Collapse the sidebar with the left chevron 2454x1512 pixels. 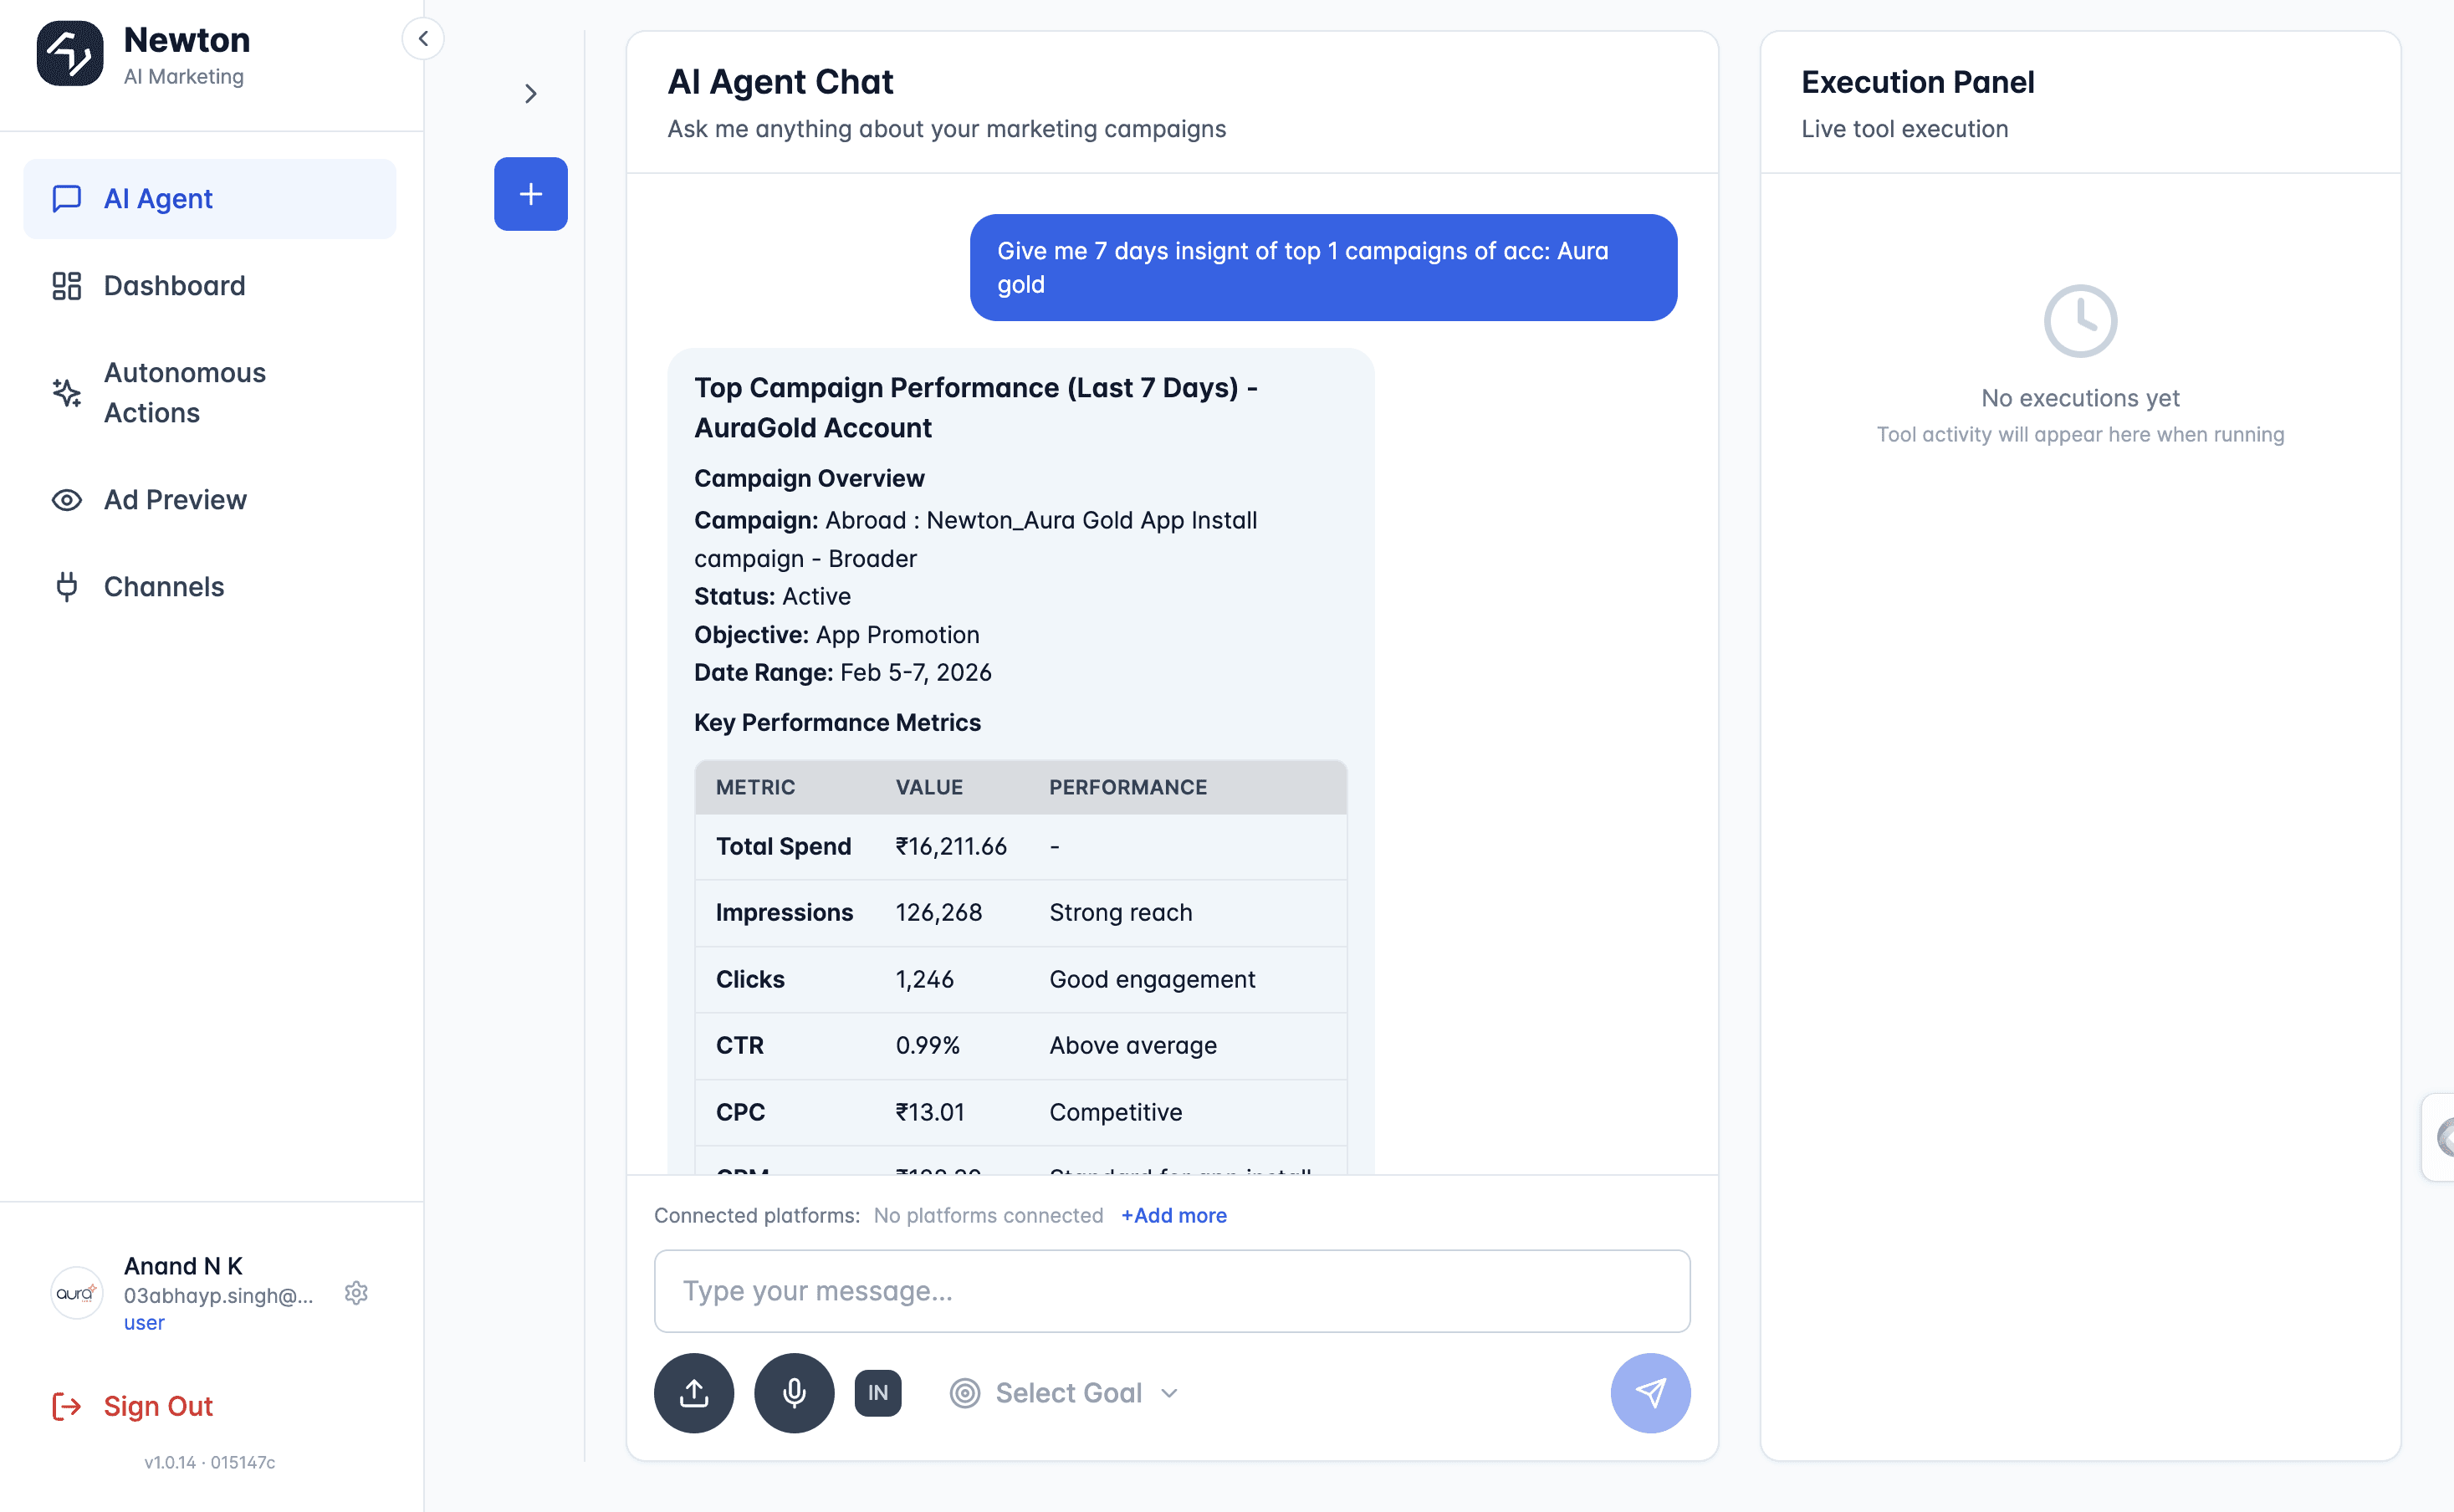(423, 38)
